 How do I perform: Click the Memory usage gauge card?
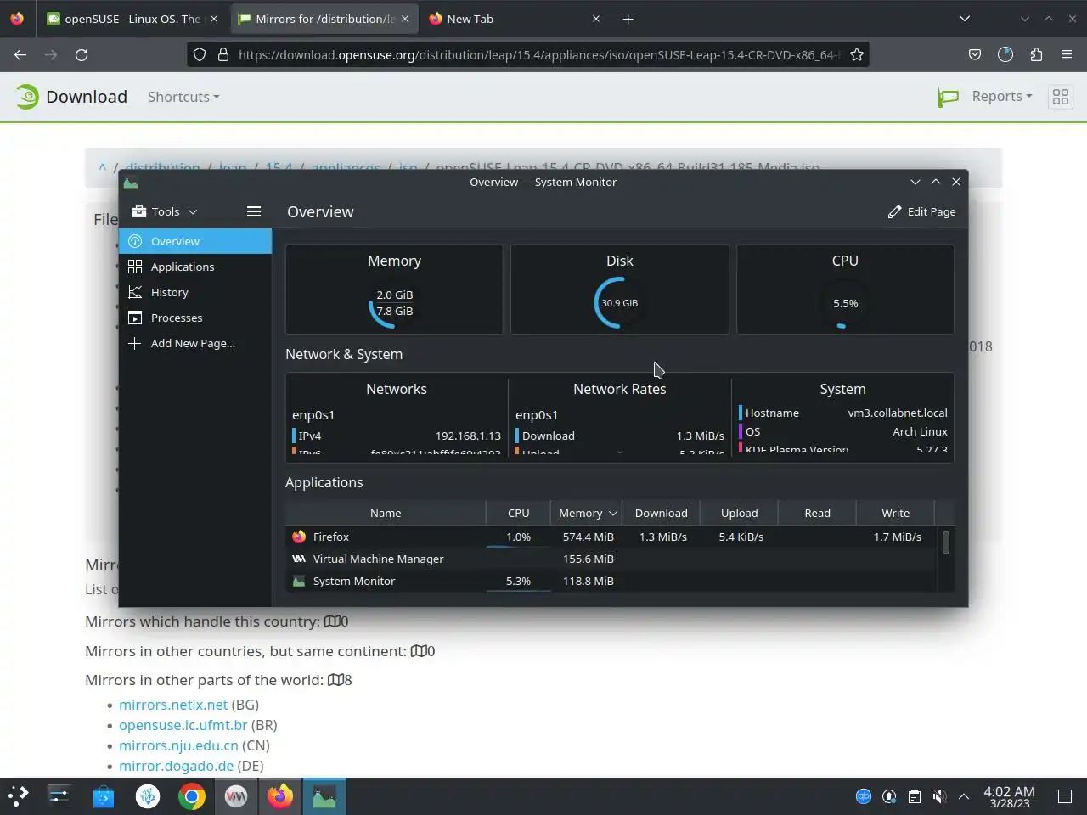click(x=394, y=289)
